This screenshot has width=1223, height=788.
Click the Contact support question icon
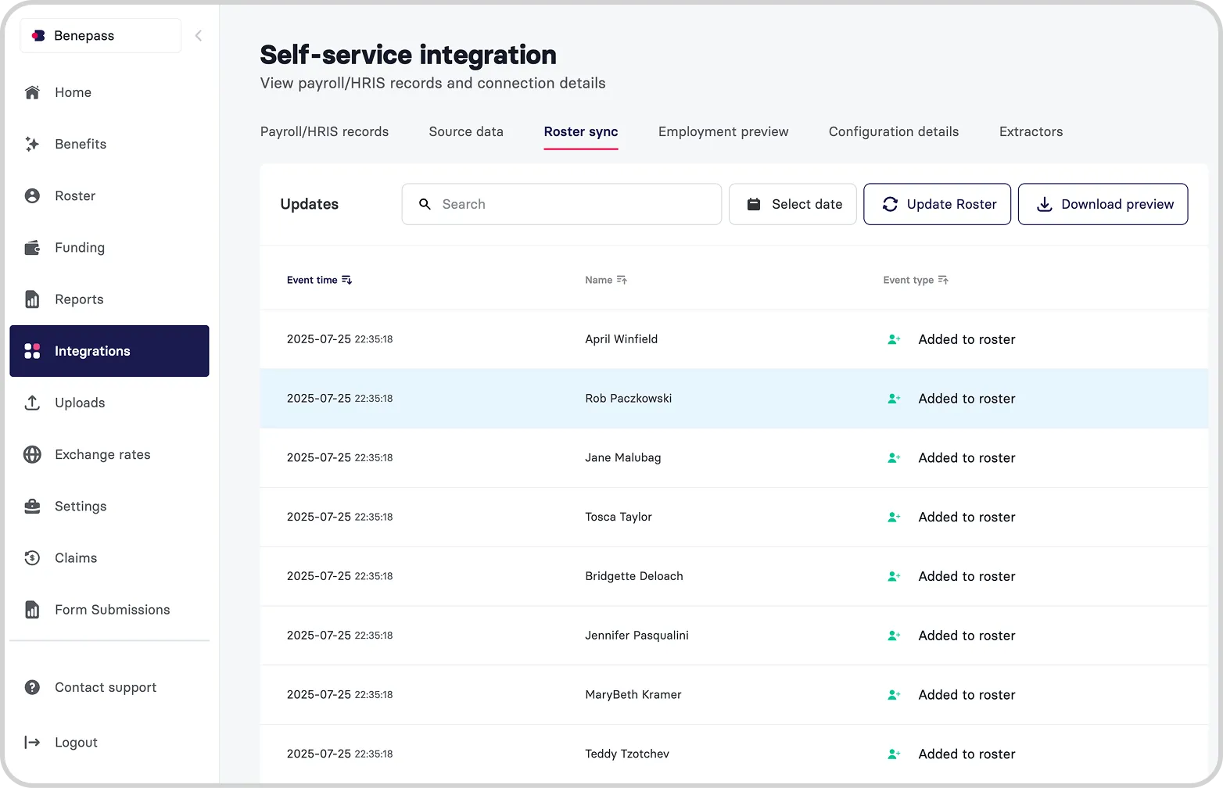coord(32,687)
